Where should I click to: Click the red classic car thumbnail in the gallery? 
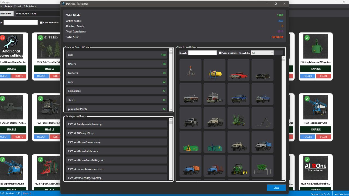tap(238, 70)
